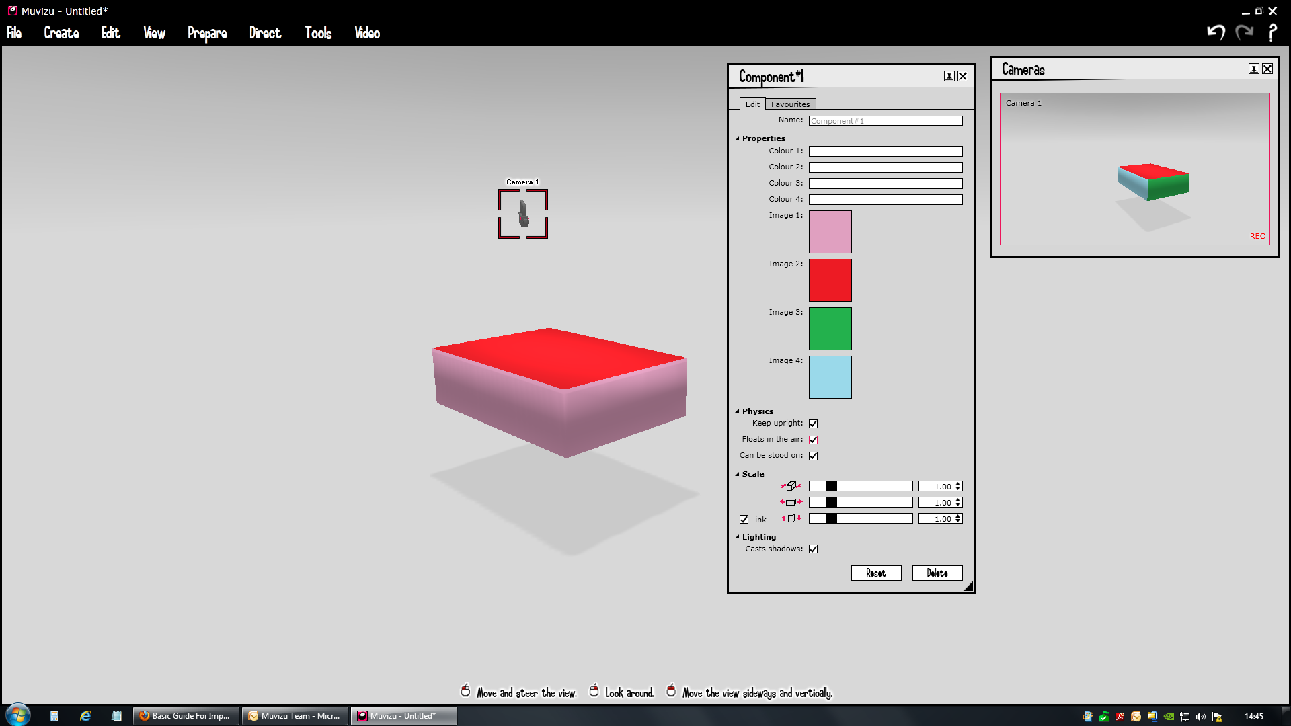The width and height of the screenshot is (1291, 726).
Task: Click Muvizu - Untitled* taskbar button
Action: [x=403, y=716]
